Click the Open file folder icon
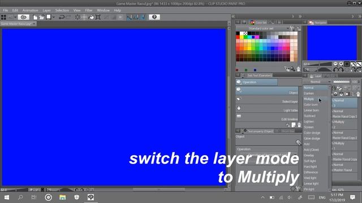 pos(41,17)
